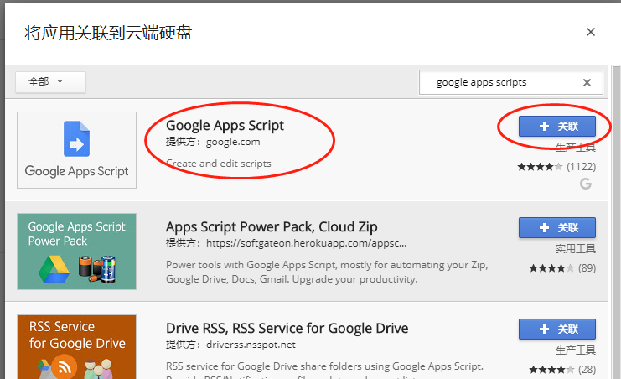Open the Drive RSS, RSS Service title
Screen dimensions: 621x379
(287, 328)
